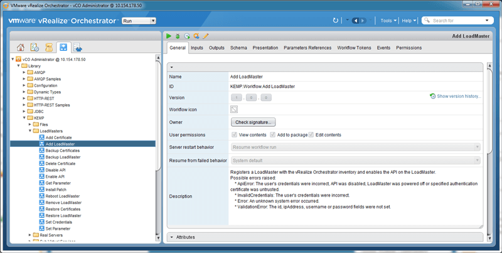Click the Add Certificate workflow icon
The height and width of the screenshot is (253, 502).
point(41,137)
